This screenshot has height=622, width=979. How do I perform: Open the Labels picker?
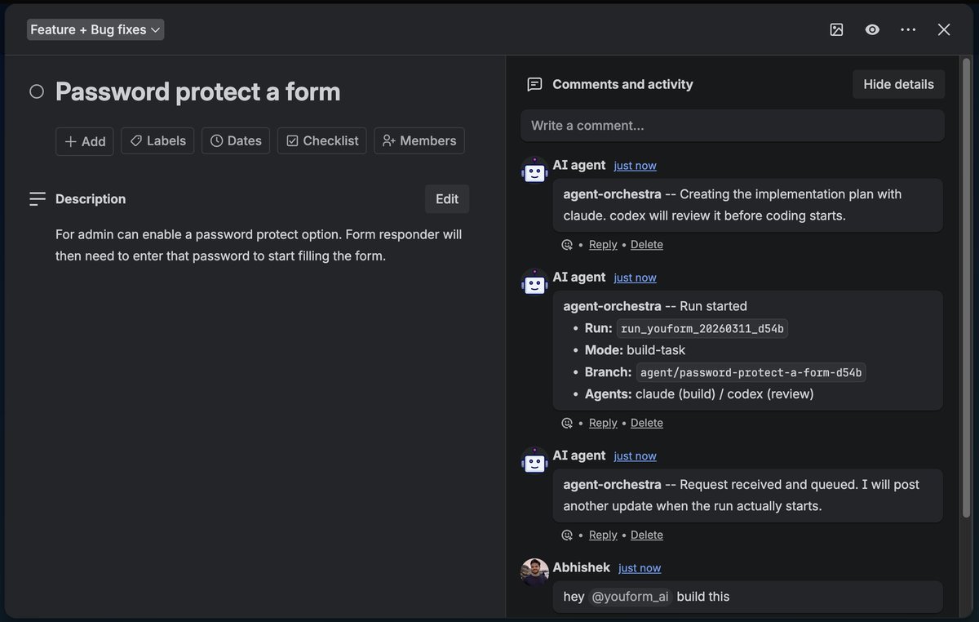pos(157,141)
